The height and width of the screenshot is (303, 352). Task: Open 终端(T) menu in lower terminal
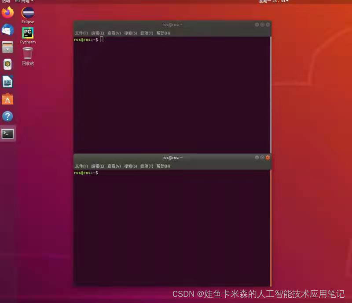click(x=147, y=166)
